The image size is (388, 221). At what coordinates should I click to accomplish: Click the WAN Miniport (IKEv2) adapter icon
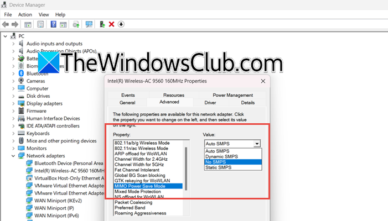[x=29, y=201]
